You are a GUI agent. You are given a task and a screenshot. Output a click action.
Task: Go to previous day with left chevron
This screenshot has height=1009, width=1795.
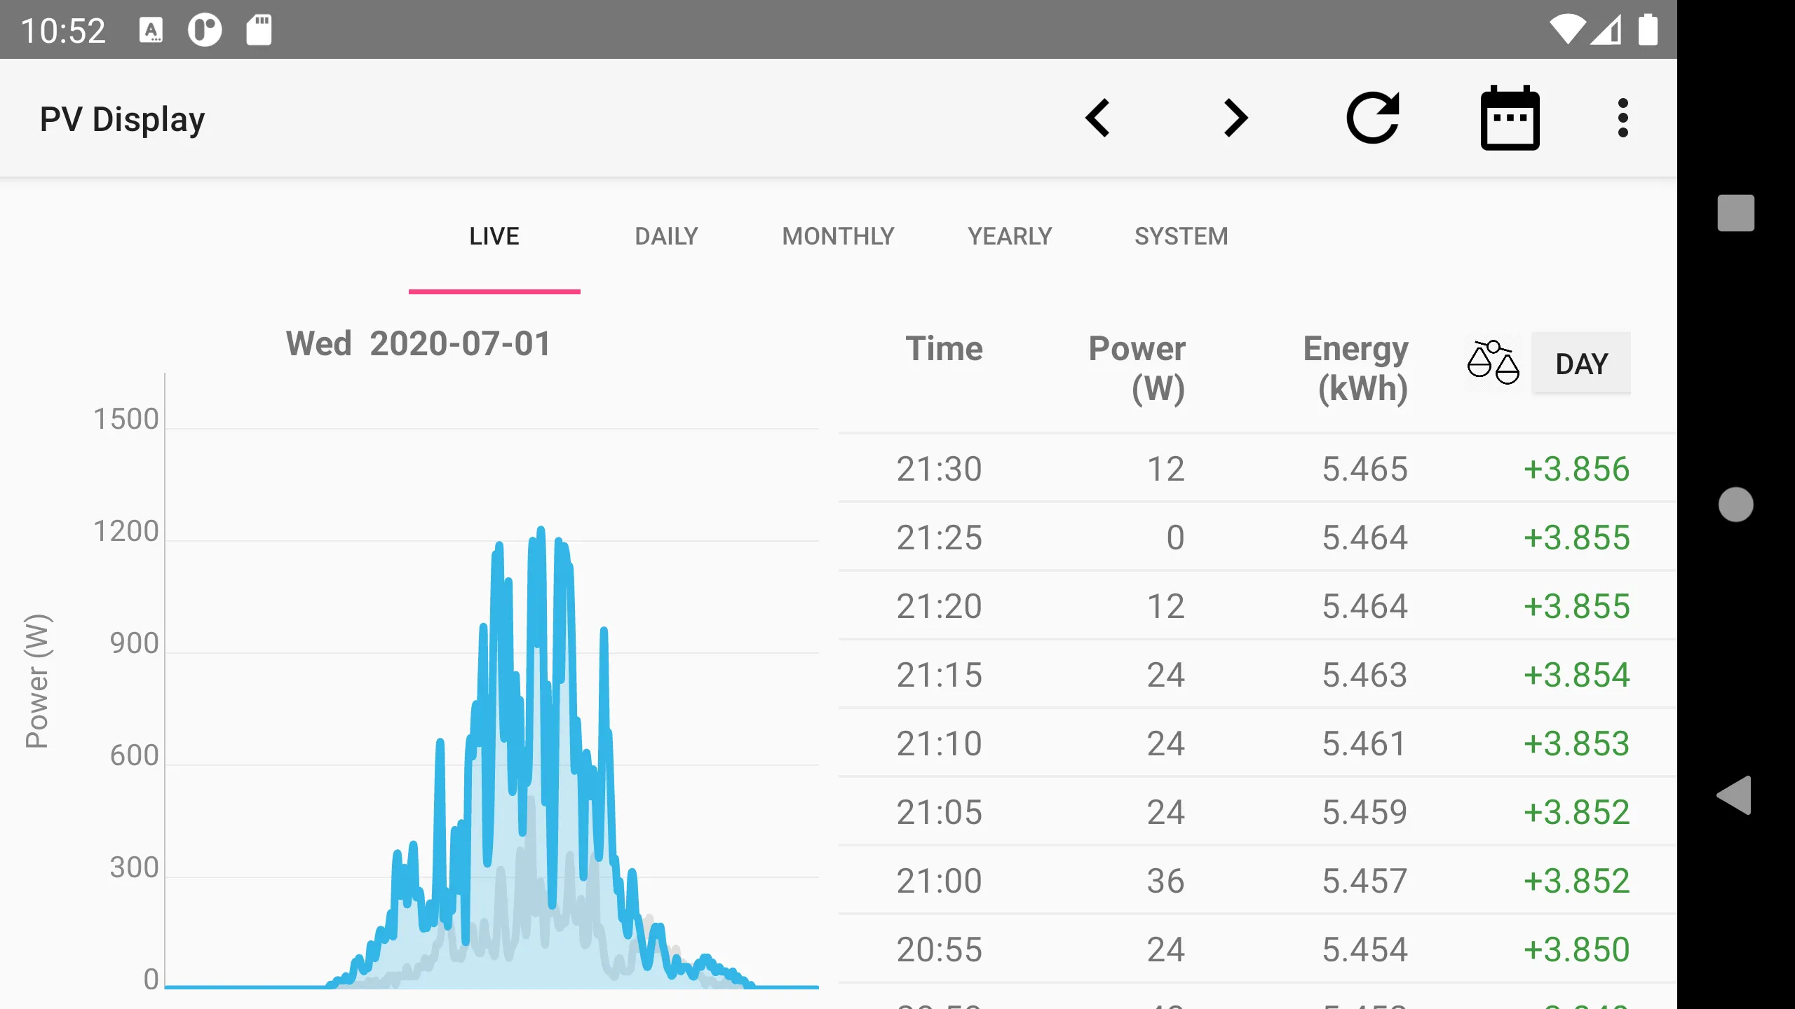(x=1097, y=118)
